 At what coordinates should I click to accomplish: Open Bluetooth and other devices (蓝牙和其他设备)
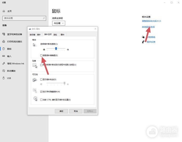(x=15, y=34)
